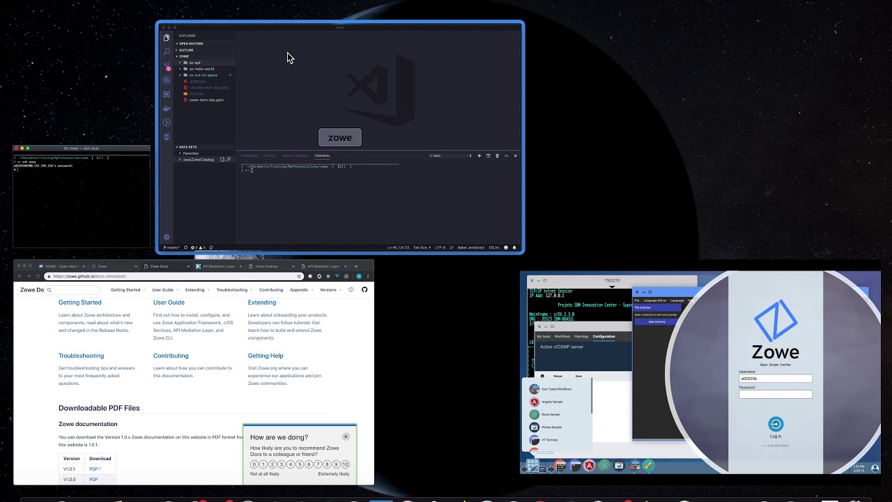The image size is (892, 502).
Task: Expand the ex-out-of-space folder
Action: pos(203,75)
